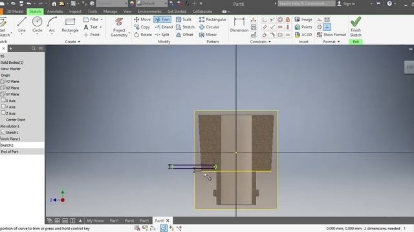The width and height of the screenshot is (414, 232).
Task: Insert Points from file
Action: tap(303, 27)
